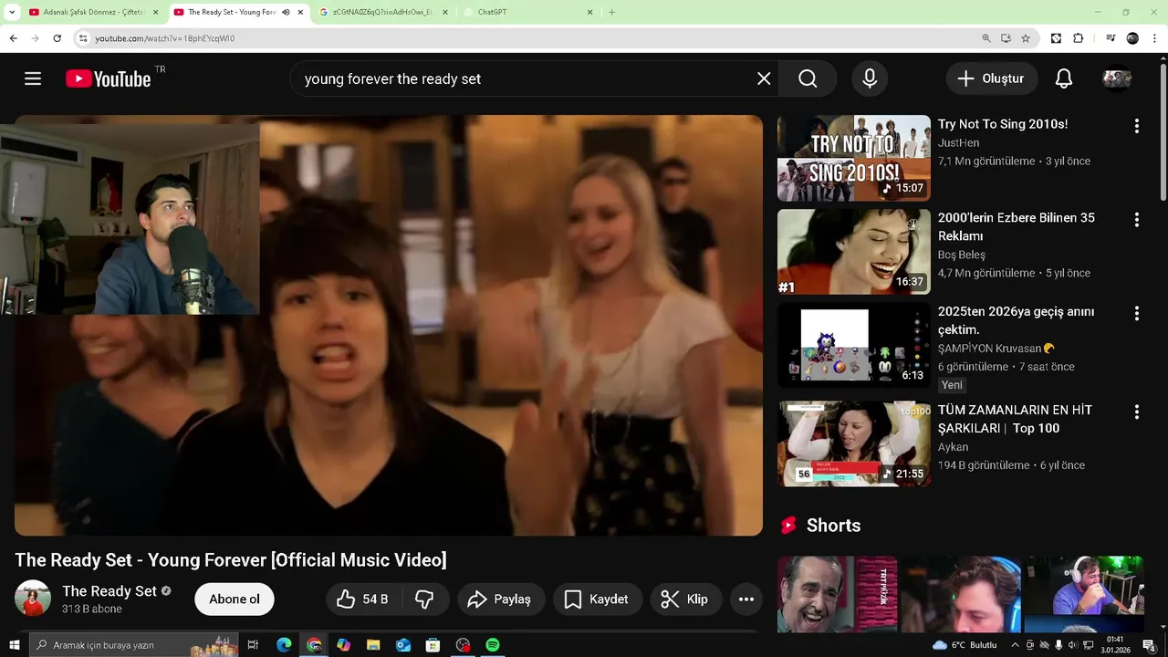
Task: Open options for TÜM ZAMANLARIN EN HİT ŞARKILARI
Action: [1136, 412]
